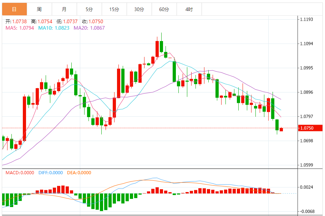Viewport: 325px width, 216px height.
Task: Select the 日 daily timeframe tab
Action: point(15,9)
